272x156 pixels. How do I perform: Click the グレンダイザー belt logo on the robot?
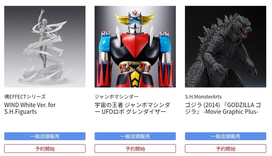pos(135,68)
